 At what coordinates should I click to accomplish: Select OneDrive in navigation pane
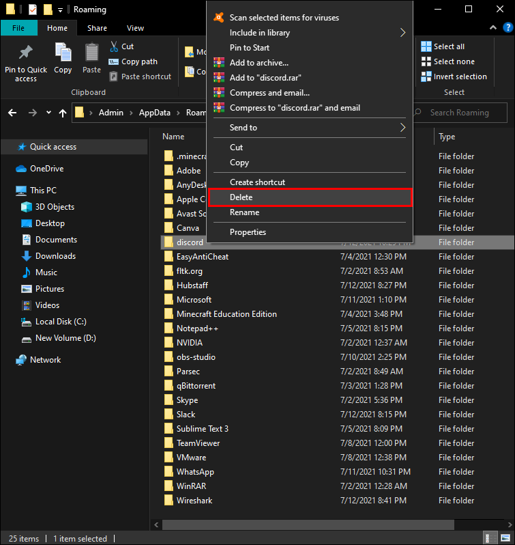coord(40,169)
